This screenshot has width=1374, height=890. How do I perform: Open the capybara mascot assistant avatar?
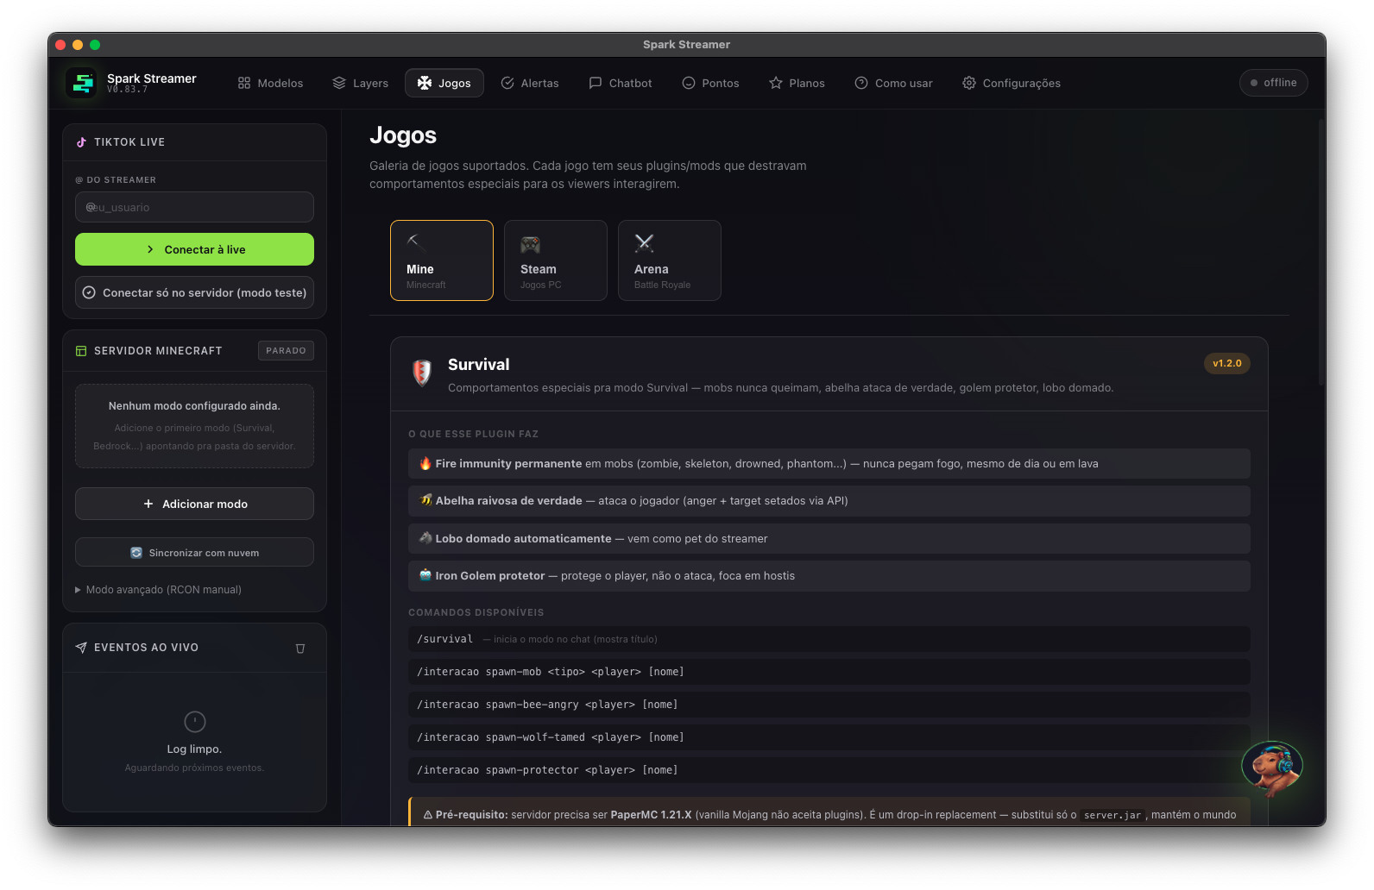click(1271, 766)
